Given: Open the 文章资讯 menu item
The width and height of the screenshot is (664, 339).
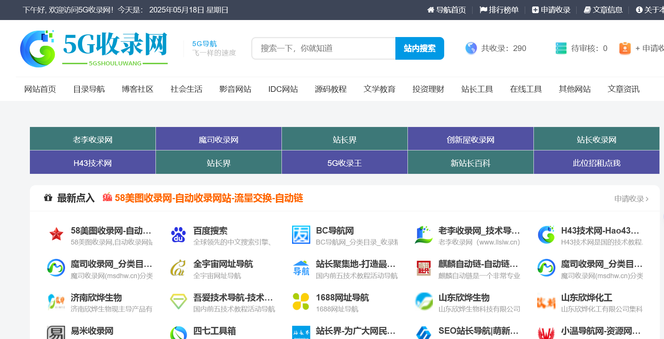Looking at the screenshot, I should pyautogui.click(x=624, y=89).
